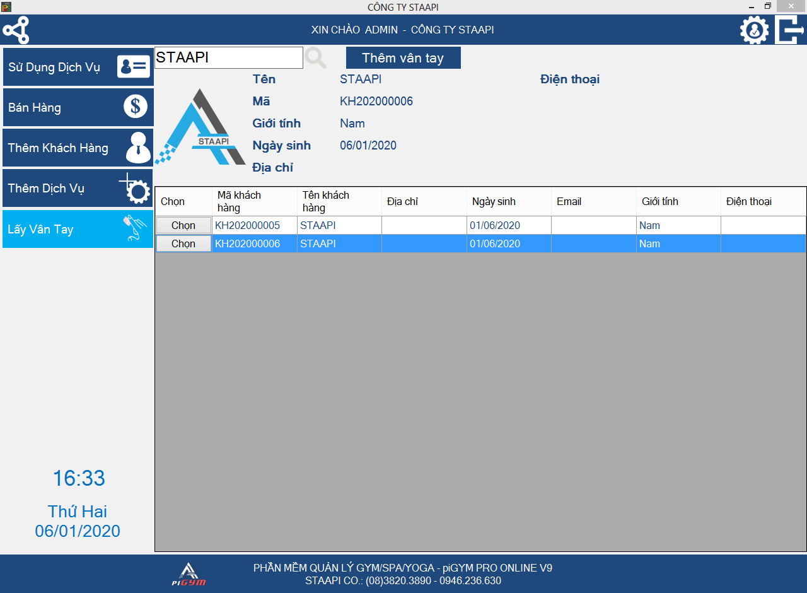Click the fingerprint hand icon for Lấy Vân Tay
807x593 pixels.
[x=135, y=228]
